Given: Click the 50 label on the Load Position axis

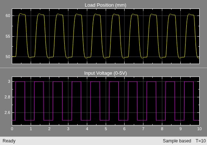Looking at the screenshot, I should tap(8, 57).
